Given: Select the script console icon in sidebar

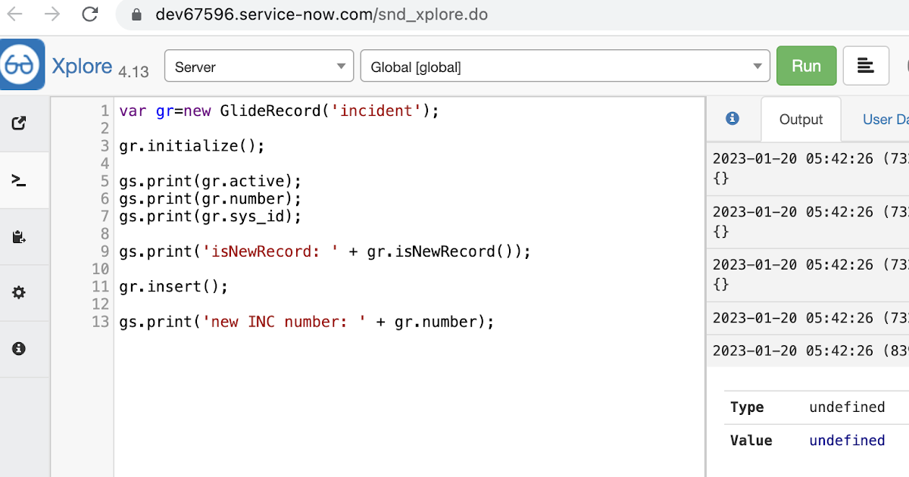Looking at the screenshot, I should [20, 180].
